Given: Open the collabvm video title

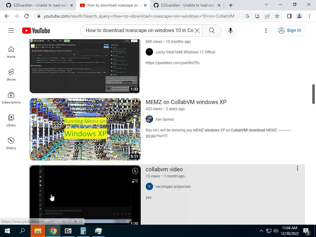Looking at the screenshot, I should pyautogui.click(x=164, y=169).
